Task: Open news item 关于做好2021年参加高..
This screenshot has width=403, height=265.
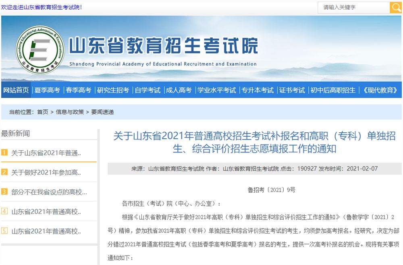Action: 46,173
